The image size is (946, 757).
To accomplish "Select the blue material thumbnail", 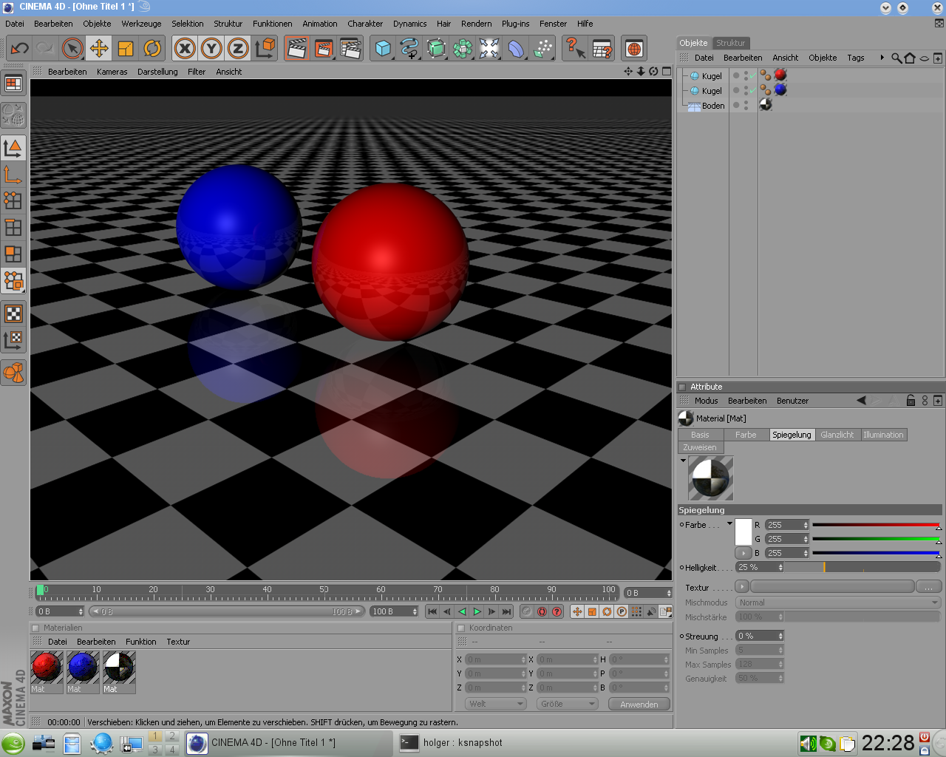I will (83, 668).
